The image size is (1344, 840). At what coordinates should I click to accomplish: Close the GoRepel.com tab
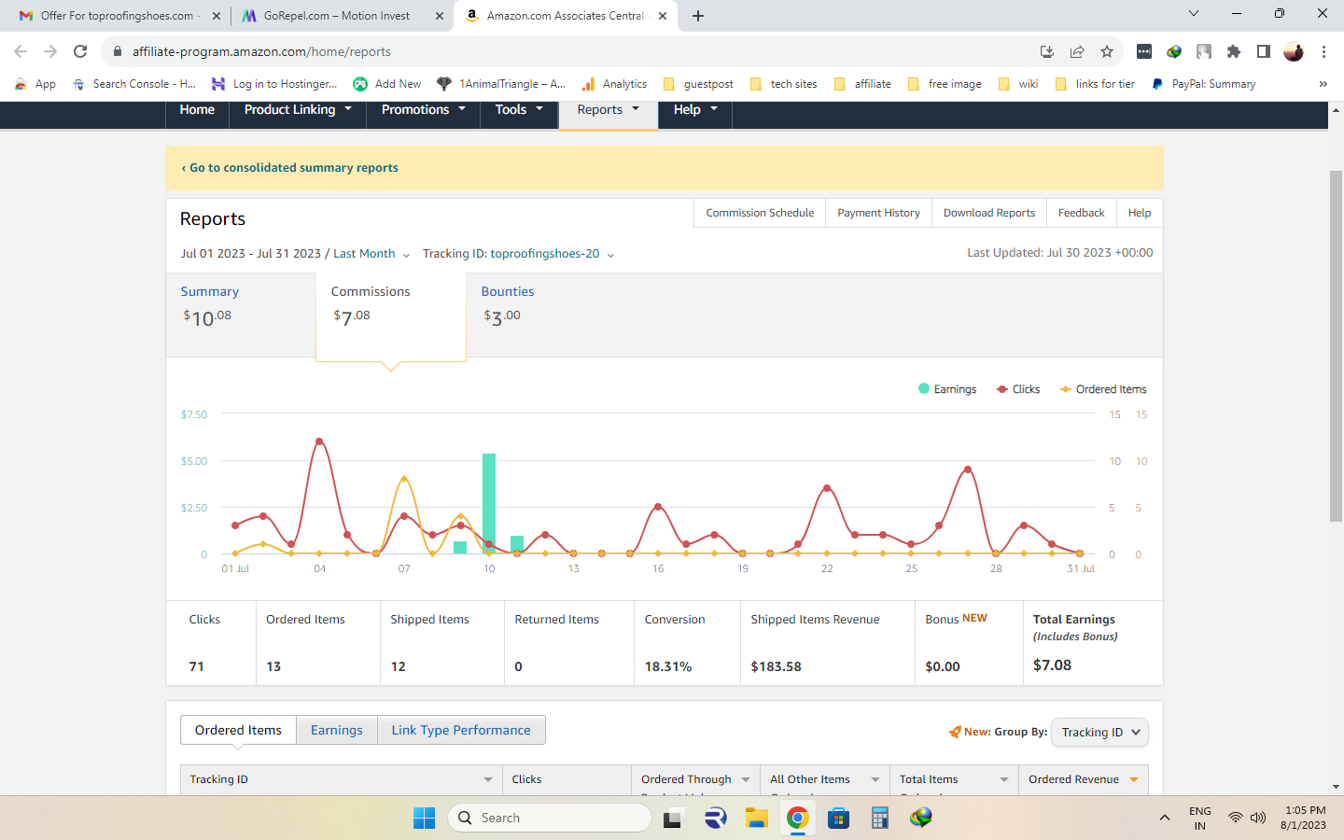440,16
